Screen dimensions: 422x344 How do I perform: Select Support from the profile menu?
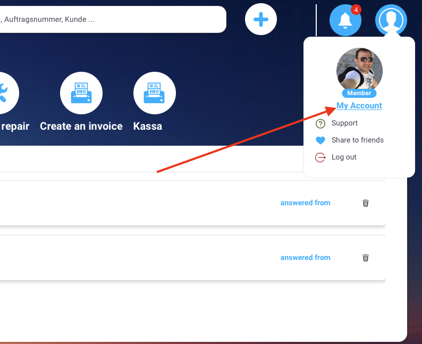pyautogui.click(x=344, y=123)
